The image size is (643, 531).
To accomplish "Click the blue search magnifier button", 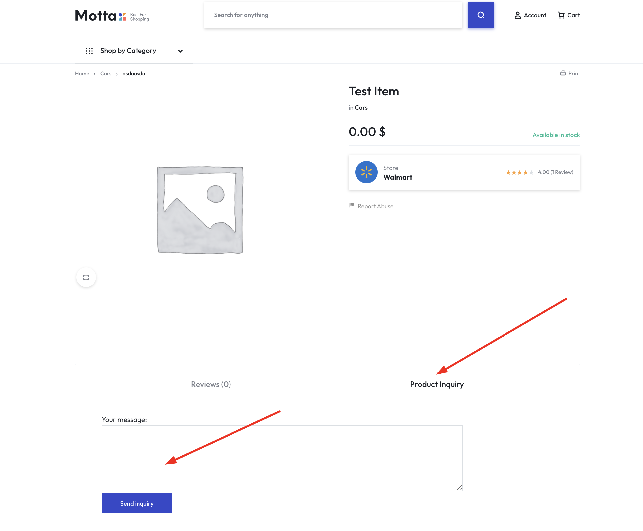I will (481, 15).
